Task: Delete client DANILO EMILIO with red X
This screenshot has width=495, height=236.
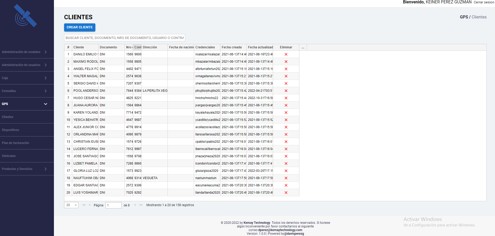Action: 286,54
